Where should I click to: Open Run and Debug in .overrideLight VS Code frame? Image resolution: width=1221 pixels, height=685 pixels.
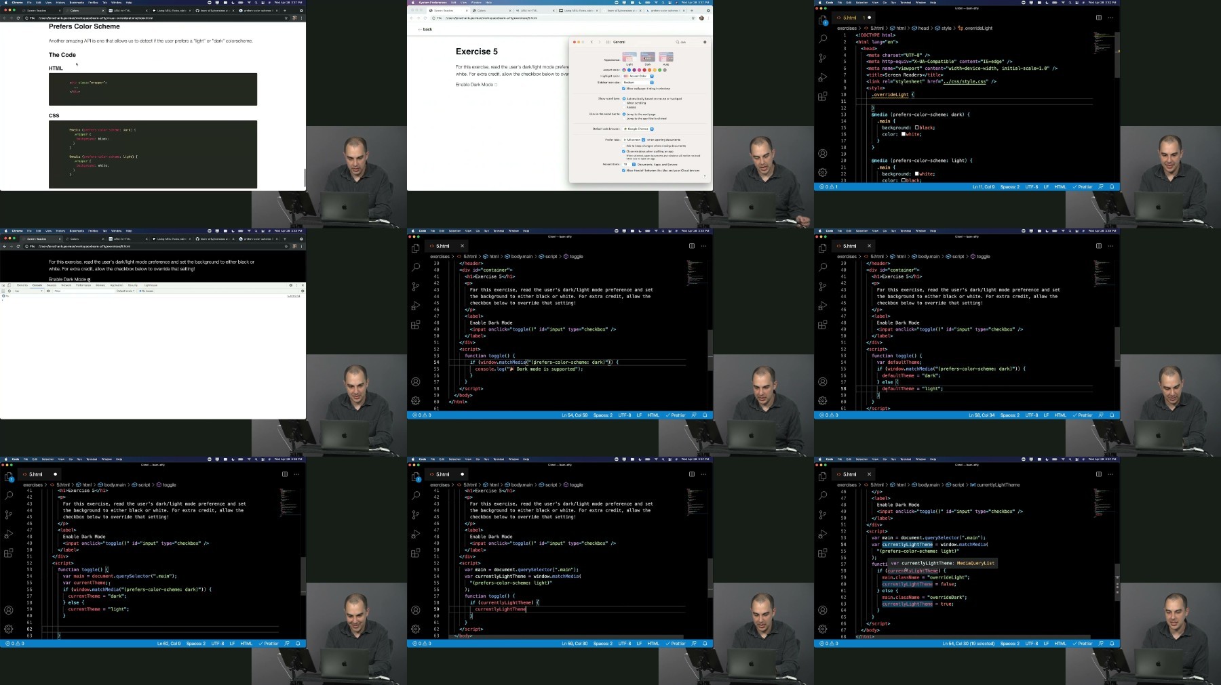point(823,77)
